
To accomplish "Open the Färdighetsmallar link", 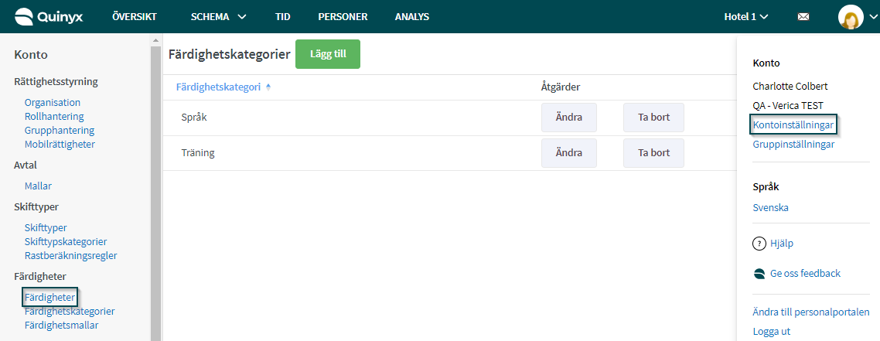I will coord(62,325).
